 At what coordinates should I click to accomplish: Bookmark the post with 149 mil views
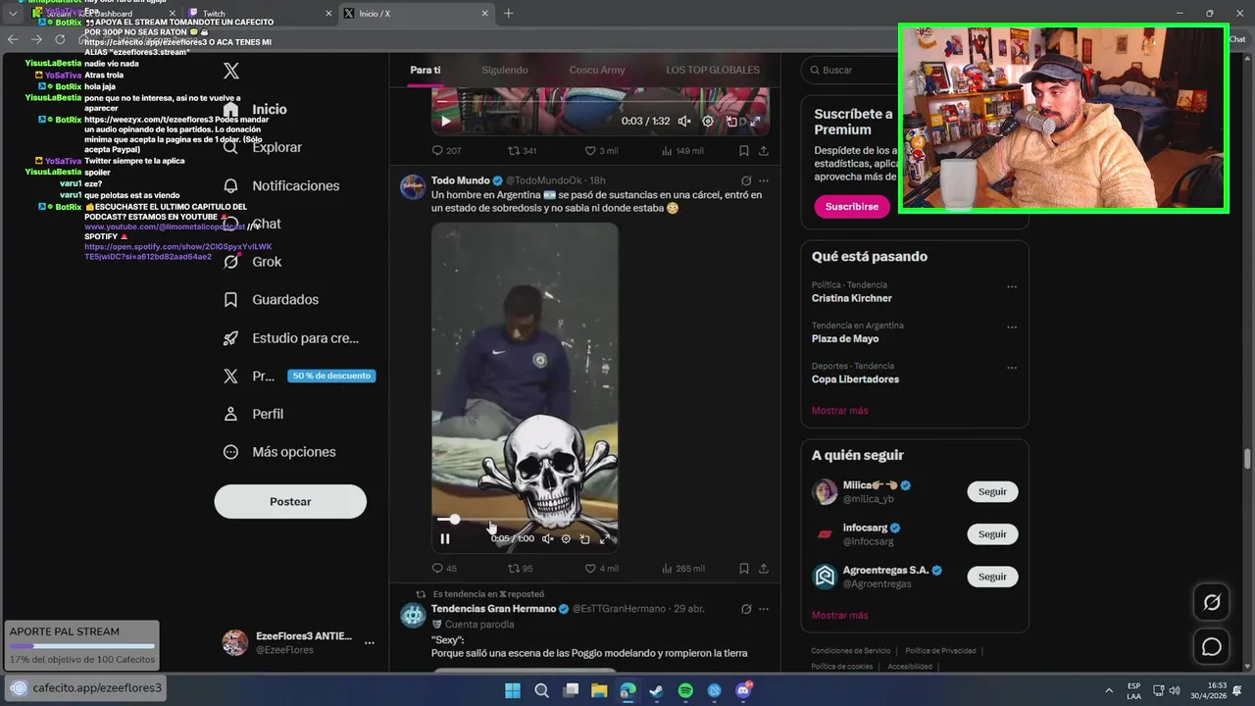[x=744, y=151]
